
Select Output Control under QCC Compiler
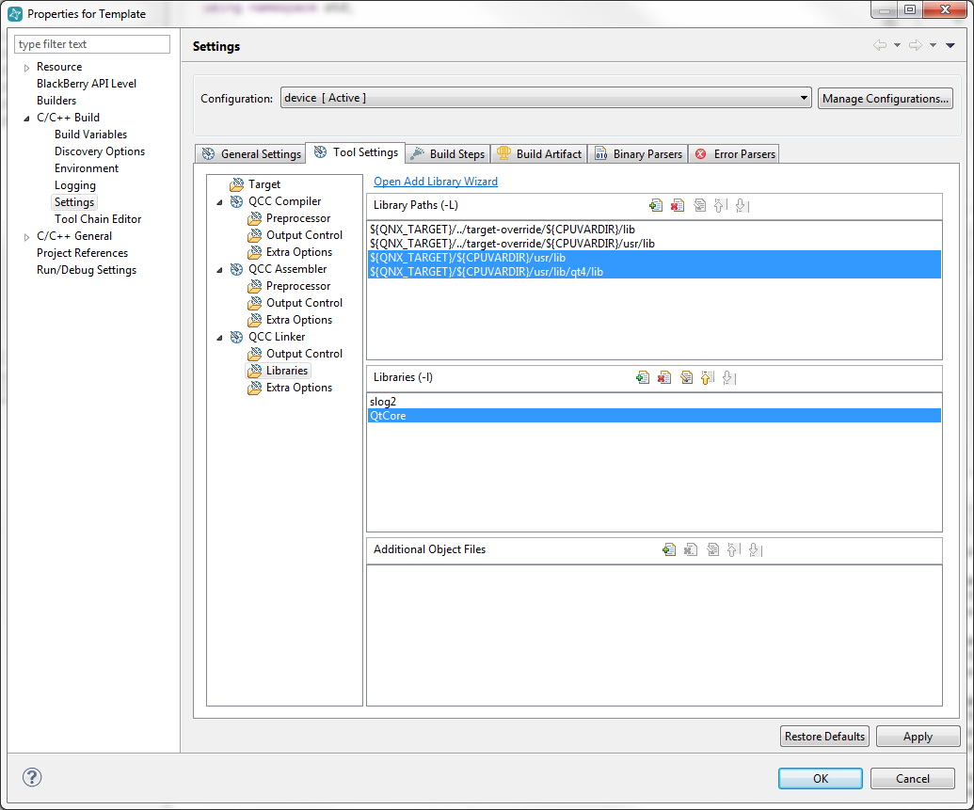tap(304, 235)
